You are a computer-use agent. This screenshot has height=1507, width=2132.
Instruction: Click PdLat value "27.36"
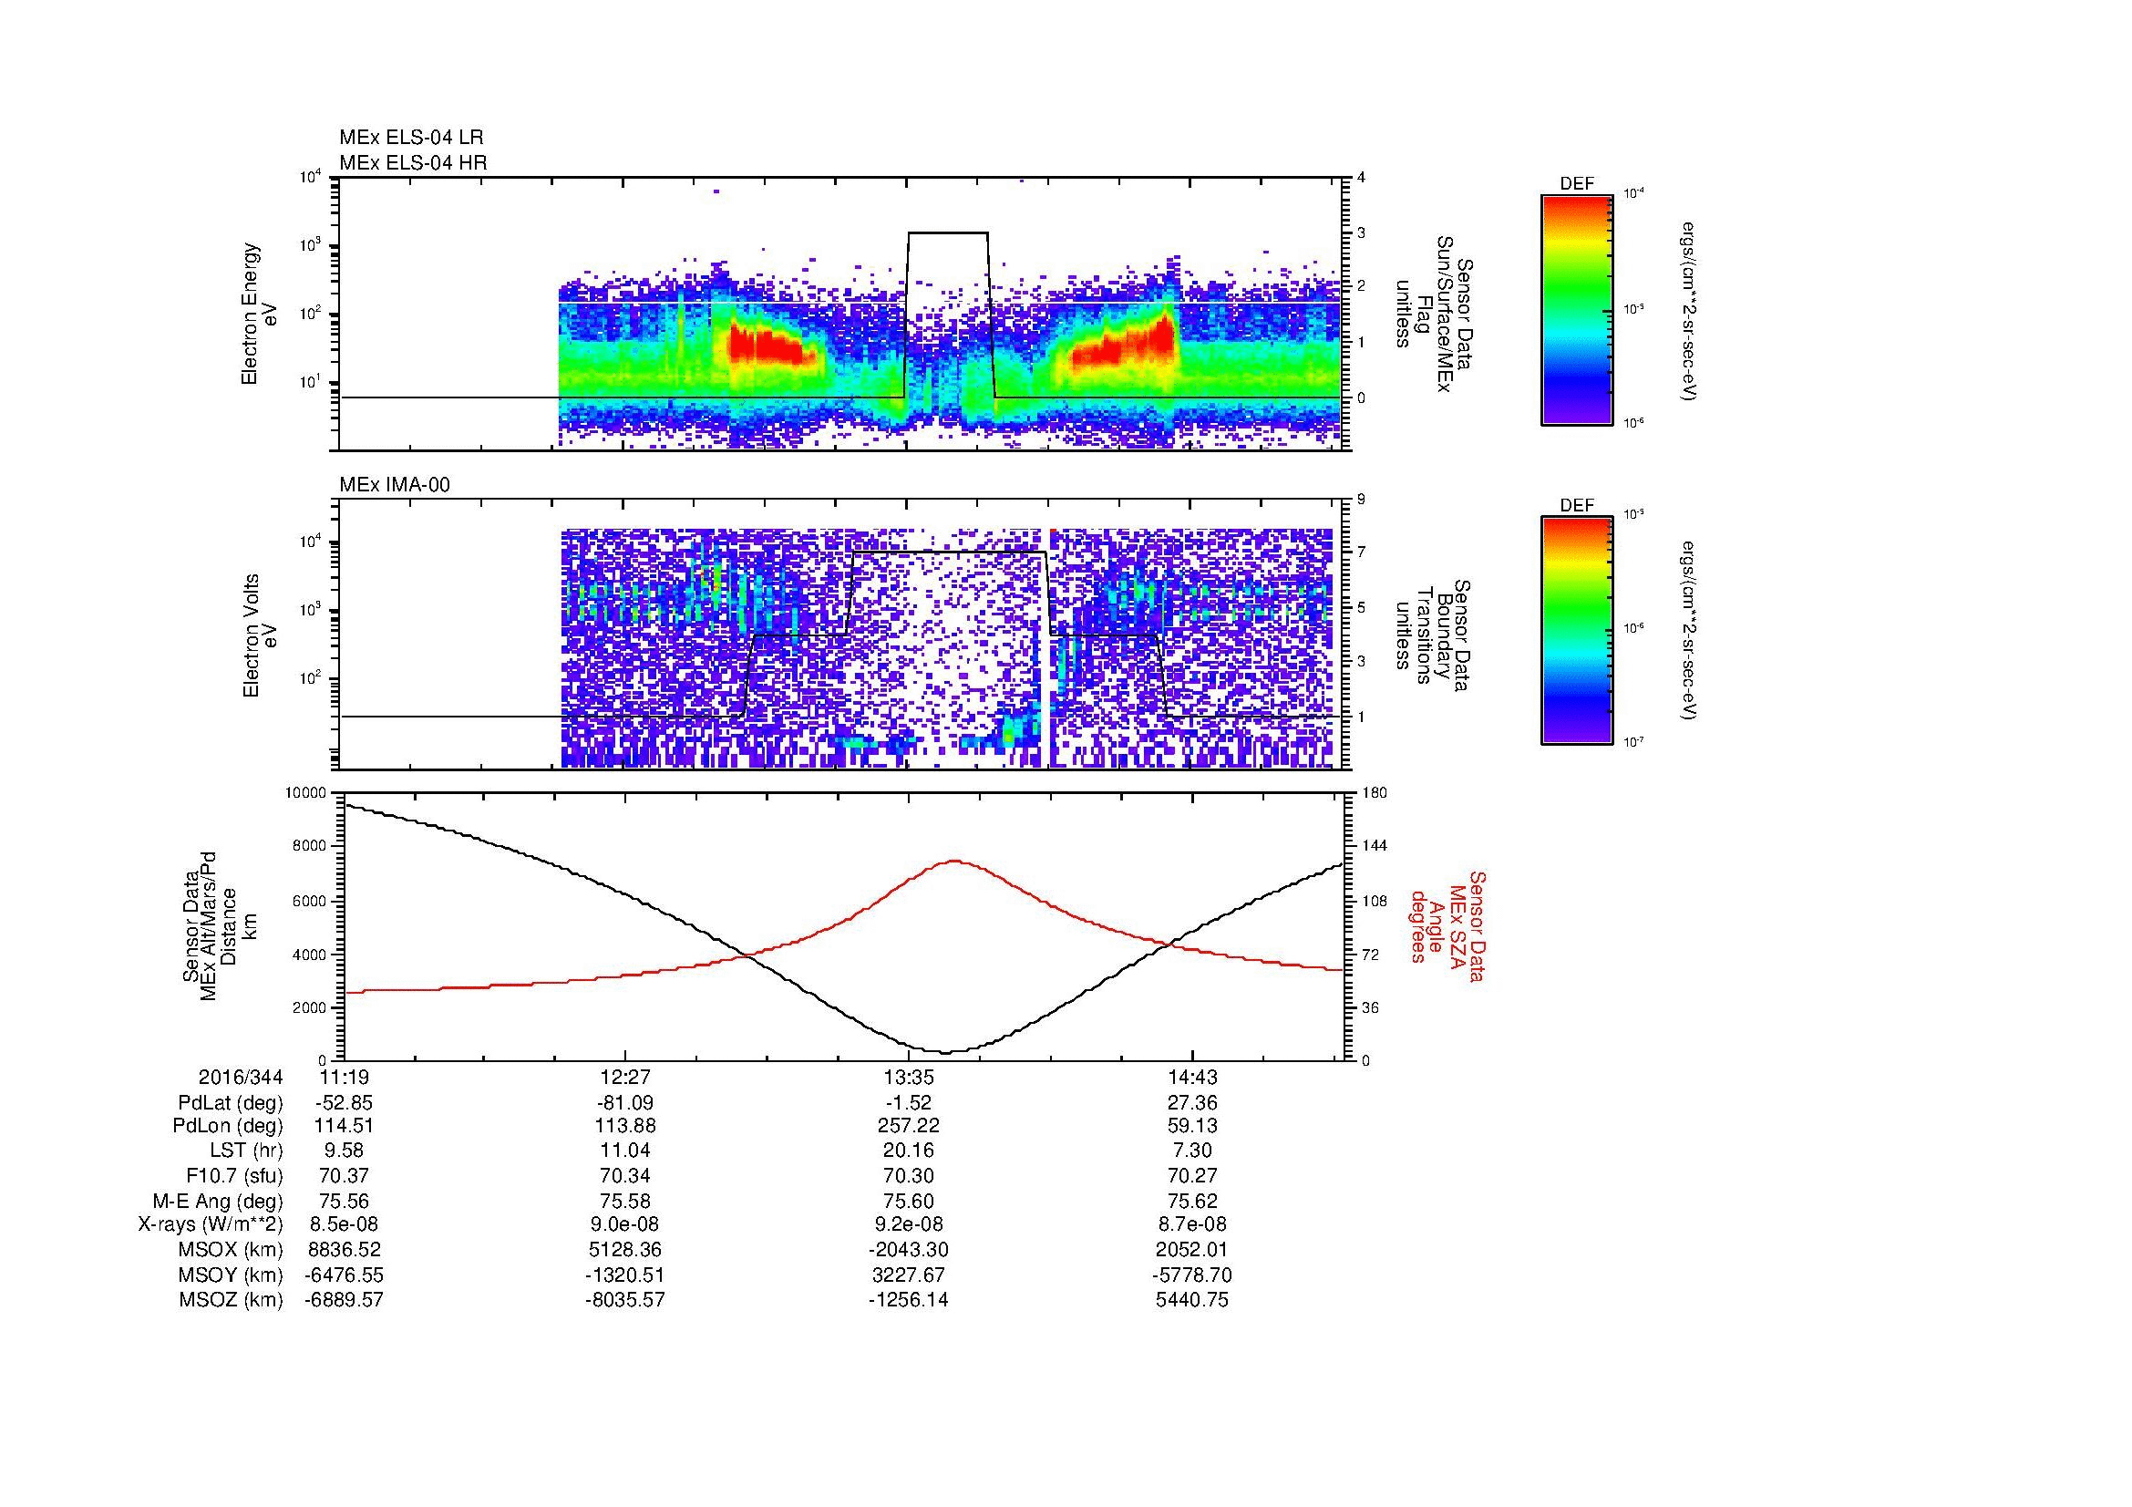point(1191,1103)
